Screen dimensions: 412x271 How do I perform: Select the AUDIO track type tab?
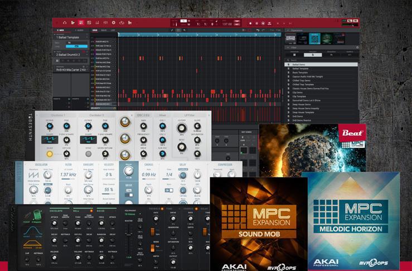tap(79, 30)
